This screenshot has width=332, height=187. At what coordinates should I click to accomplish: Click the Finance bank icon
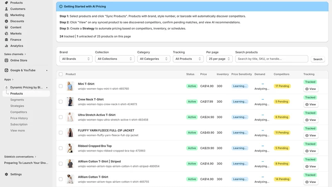[6, 39]
